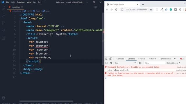The width and height of the screenshot is (186, 104).
Task: Click the Chrome address bar URL
Action: (x=136, y=10)
